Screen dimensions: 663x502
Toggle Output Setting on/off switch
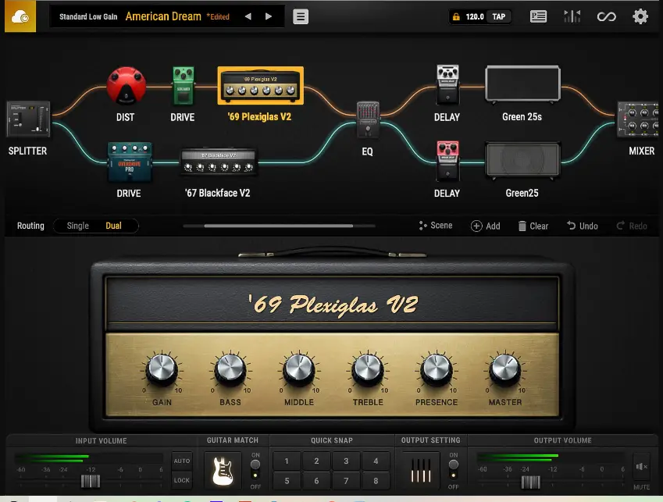(453, 469)
